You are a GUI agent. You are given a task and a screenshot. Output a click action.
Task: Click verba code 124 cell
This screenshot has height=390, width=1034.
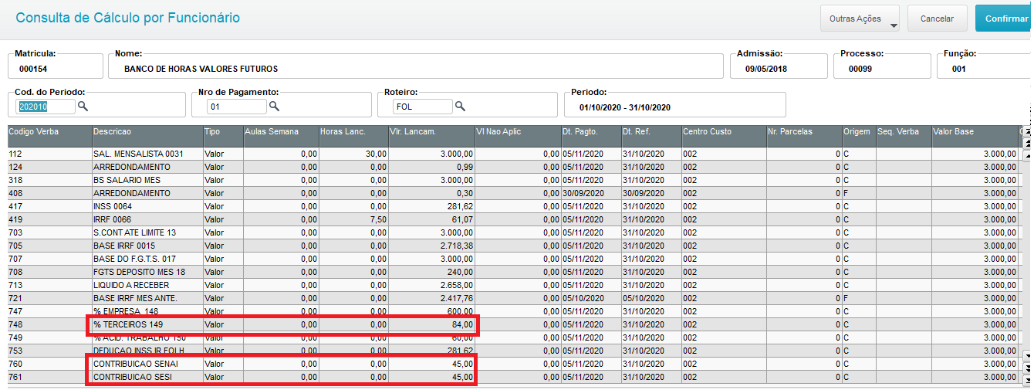pyautogui.click(x=49, y=167)
